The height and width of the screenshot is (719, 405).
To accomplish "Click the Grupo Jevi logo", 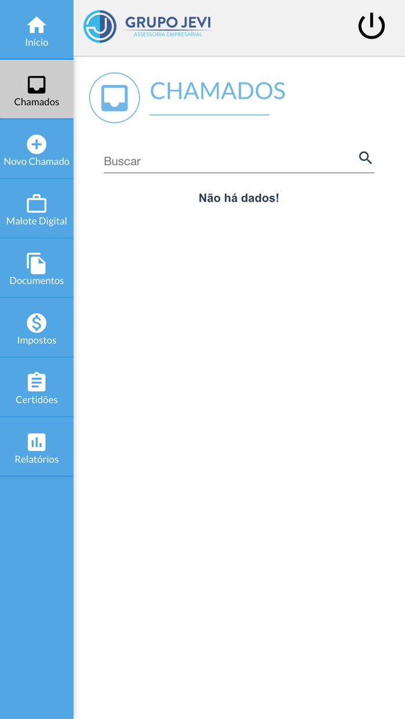I will [x=148, y=27].
